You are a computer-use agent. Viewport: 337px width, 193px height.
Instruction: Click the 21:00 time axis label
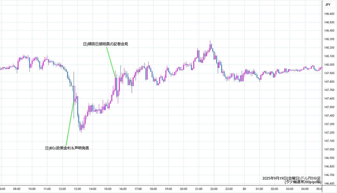point(199,189)
